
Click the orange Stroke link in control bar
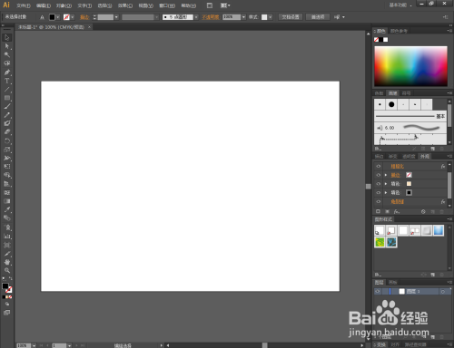(84, 17)
